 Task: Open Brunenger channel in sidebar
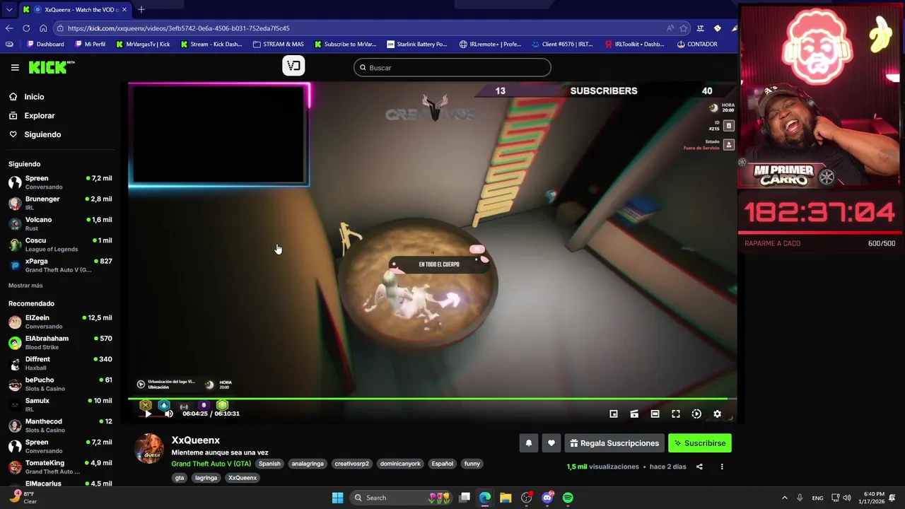pyautogui.click(x=60, y=203)
